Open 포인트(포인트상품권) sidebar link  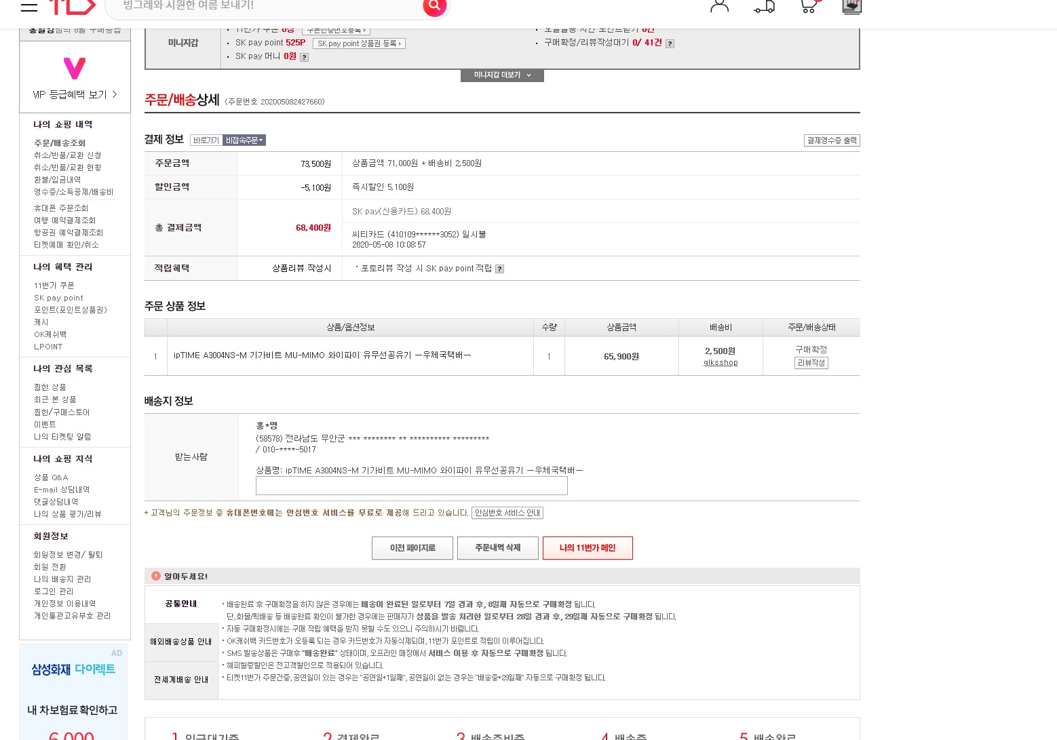pyautogui.click(x=71, y=310)
